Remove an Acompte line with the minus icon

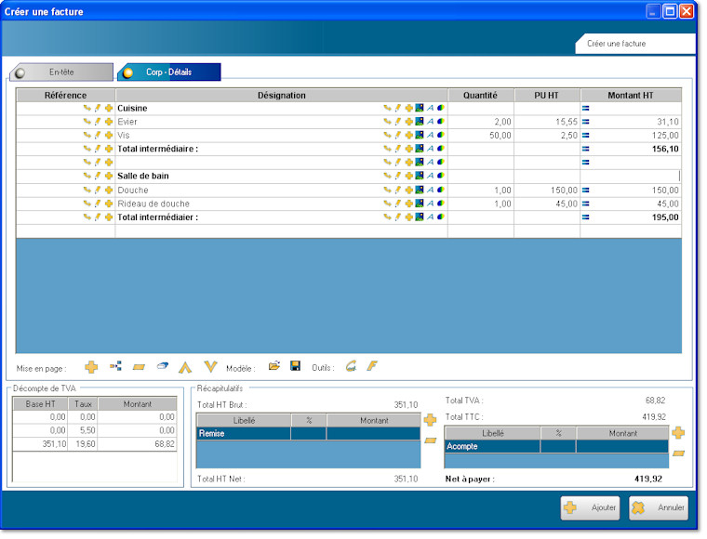click(679, 453)
